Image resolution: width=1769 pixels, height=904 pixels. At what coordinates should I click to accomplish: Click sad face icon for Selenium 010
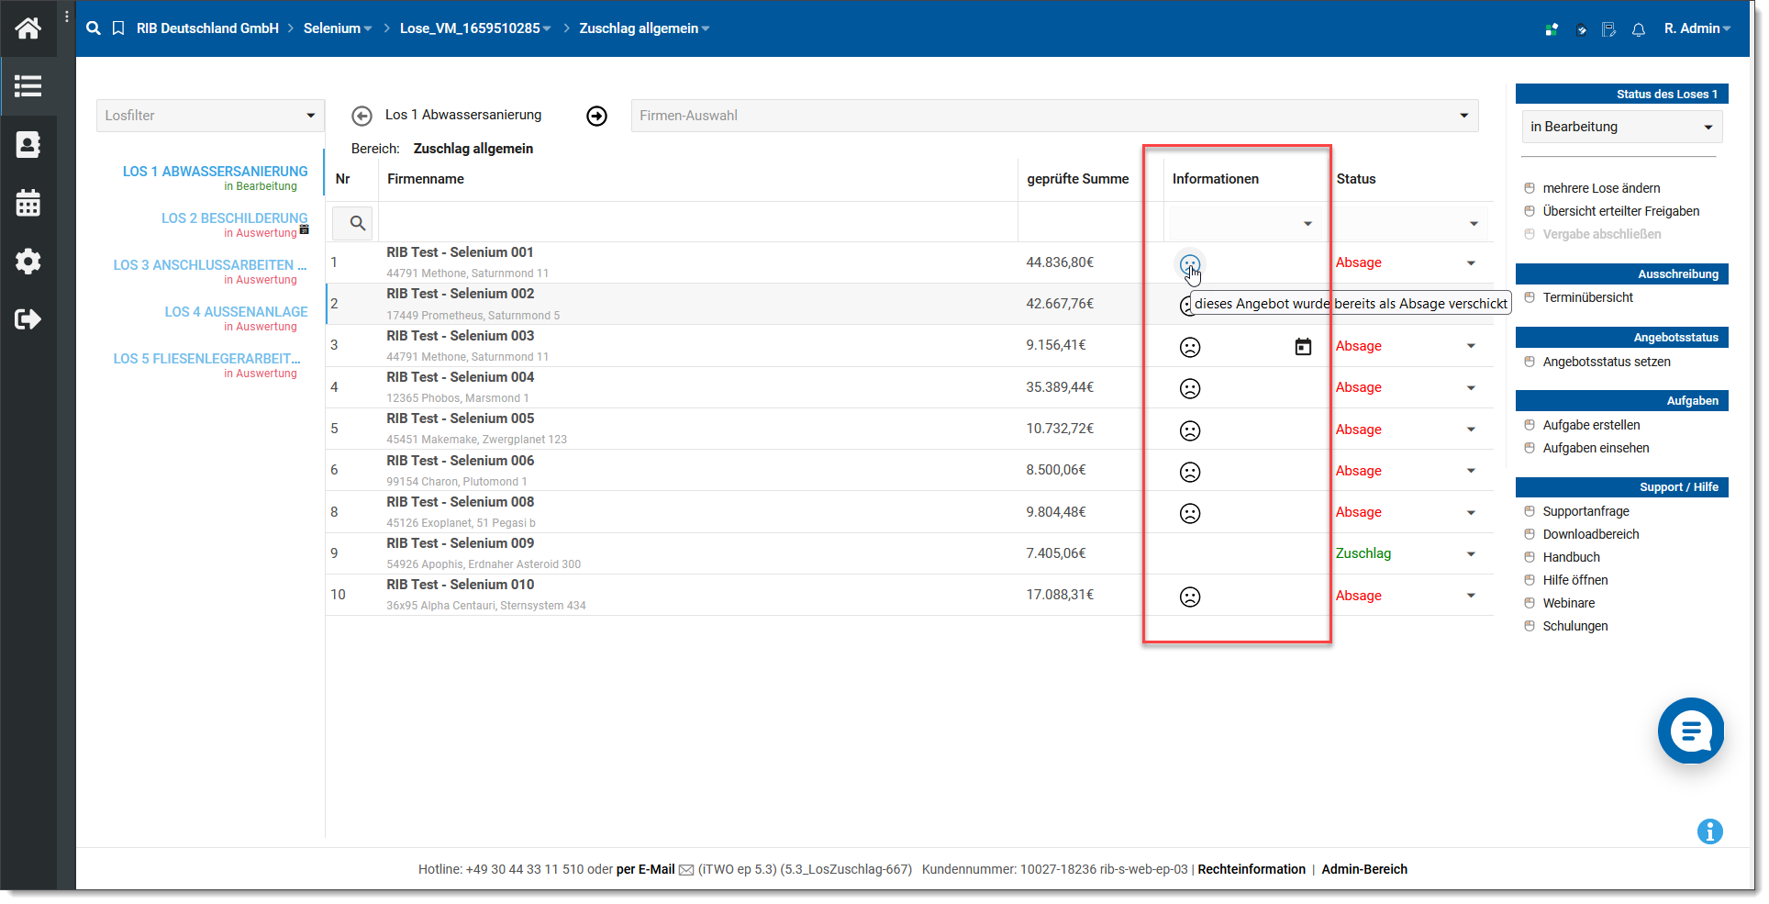pyautogui.click(x=1190, y=597)
